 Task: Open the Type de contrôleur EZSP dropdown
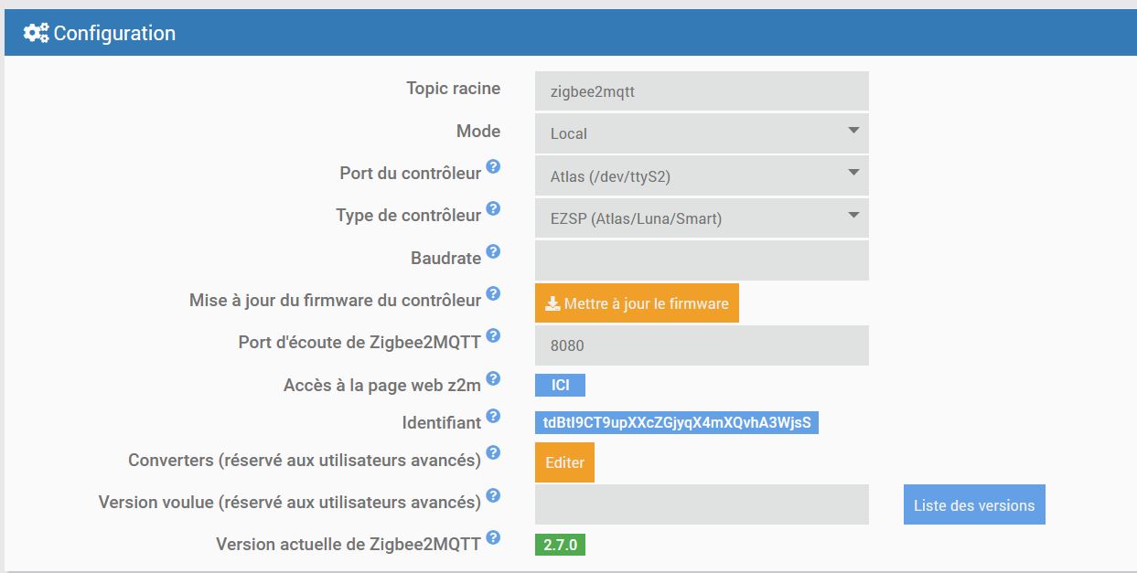coord(702,218)
